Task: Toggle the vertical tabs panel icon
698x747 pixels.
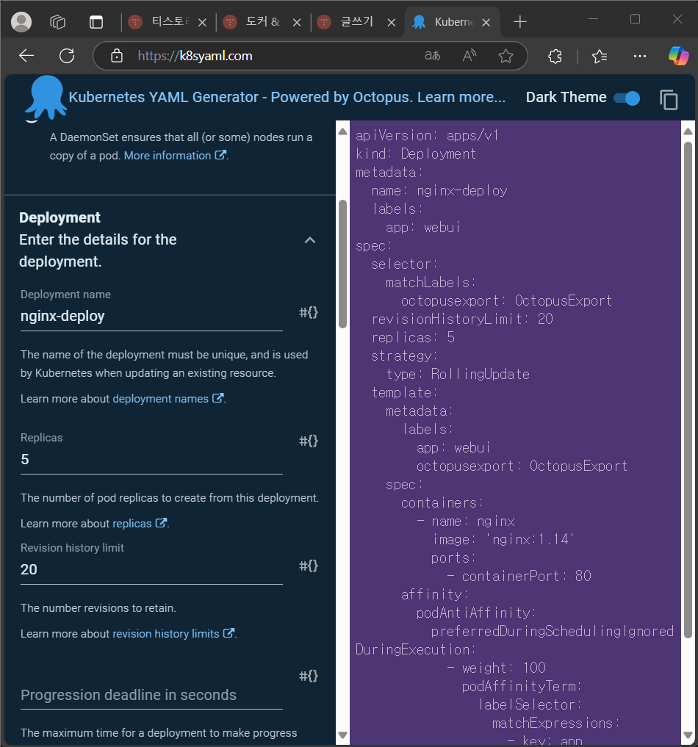Action: (96, 22)
